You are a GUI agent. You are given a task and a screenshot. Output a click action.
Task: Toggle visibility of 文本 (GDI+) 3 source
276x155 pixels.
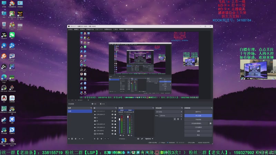(x=112, y=115)
